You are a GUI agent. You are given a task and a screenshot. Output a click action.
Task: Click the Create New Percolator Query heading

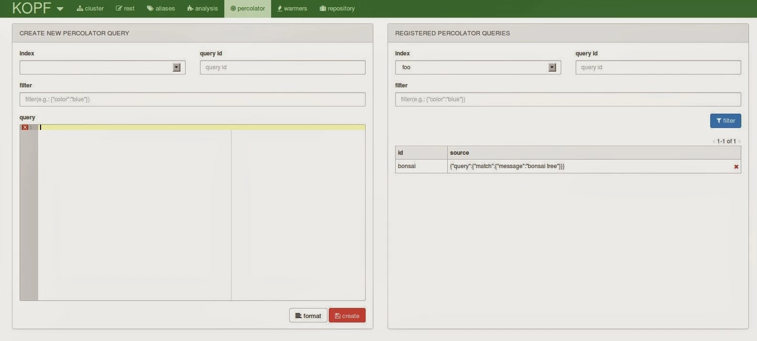(74, 33)
